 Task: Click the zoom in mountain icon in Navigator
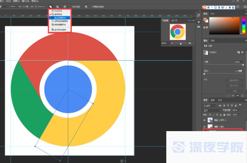pyautogui.click(x=190, y=43)
